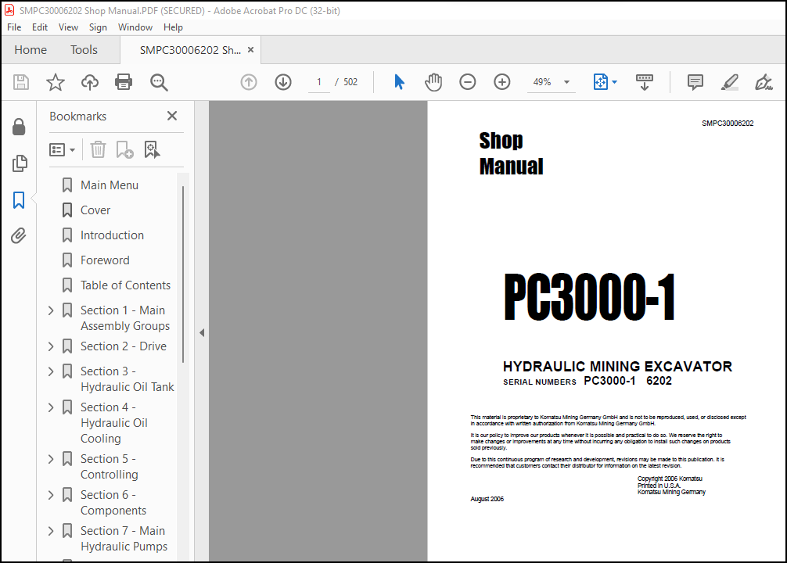Upload file via cloud icon

coord(90,82)
